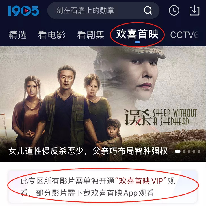The image size is (206, 206).
Task: Tap the banner caption 女儿遭性侵反杀恶少
Action: pos(46,151)
